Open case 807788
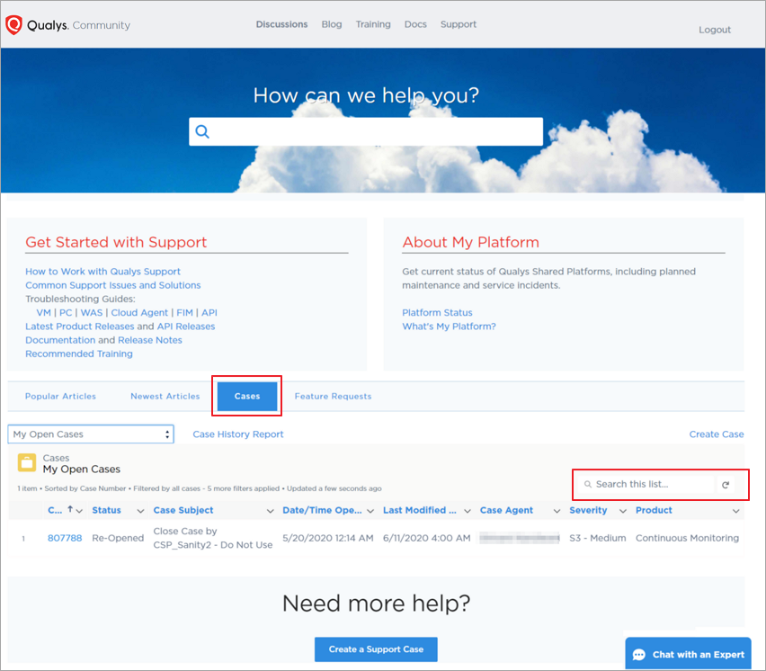 coord(65,538)
